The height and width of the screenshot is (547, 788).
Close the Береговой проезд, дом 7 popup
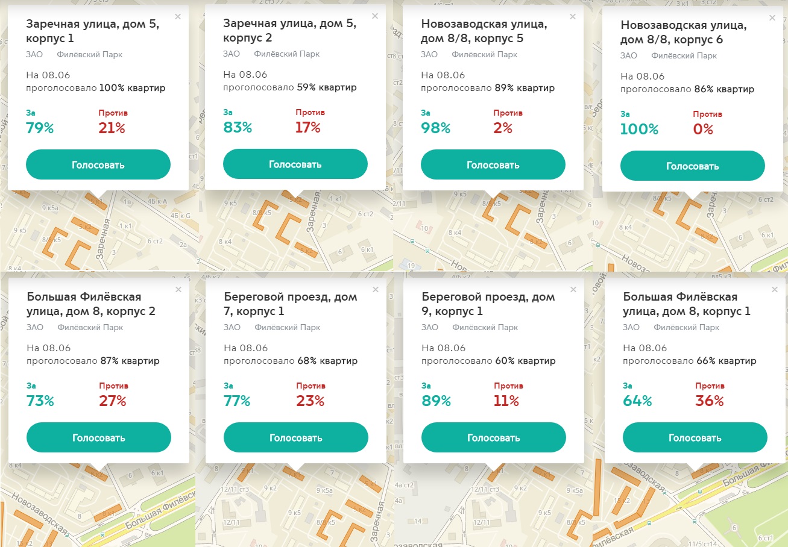[x=376, y=290]
